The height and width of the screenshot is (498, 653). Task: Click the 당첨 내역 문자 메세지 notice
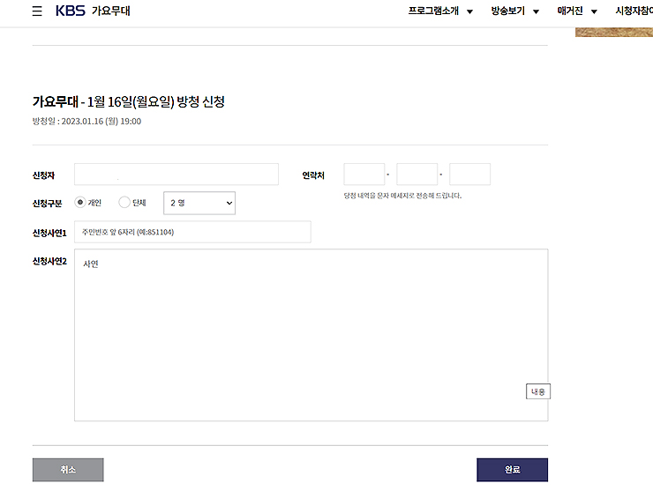pos(402,196)
